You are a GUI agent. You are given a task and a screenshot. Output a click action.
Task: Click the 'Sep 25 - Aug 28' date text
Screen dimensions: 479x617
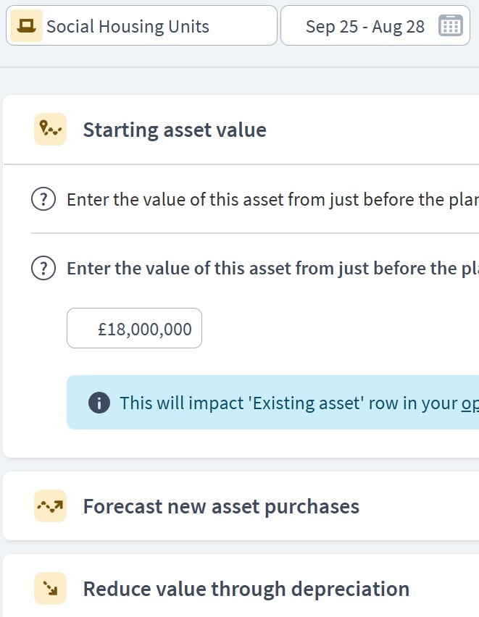point(365,27)
